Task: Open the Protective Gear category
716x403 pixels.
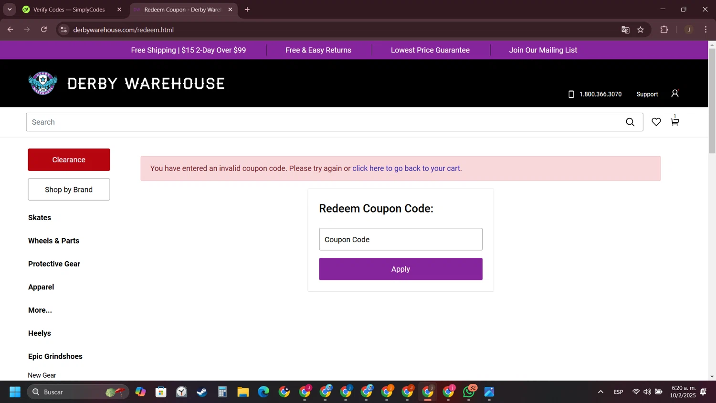Action: point(54,264)
